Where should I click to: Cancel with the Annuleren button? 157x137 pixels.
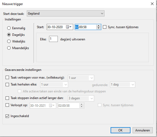(143, 130)
